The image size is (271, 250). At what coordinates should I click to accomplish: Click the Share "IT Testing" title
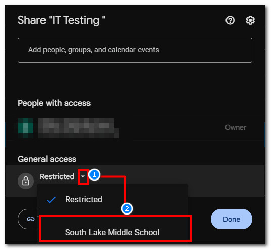[62, 20]
